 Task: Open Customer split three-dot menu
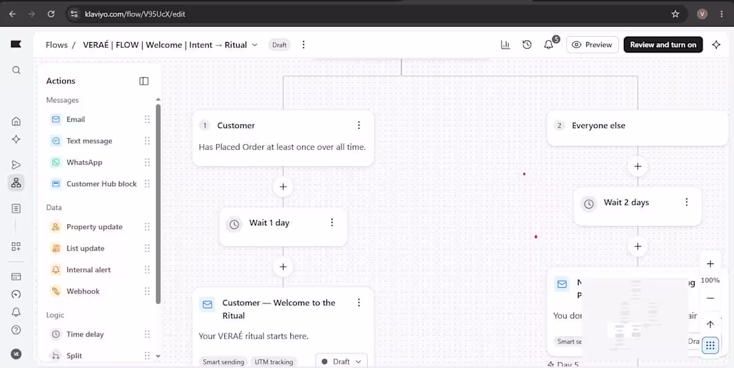pyautogui.click(x=358, y=125)
